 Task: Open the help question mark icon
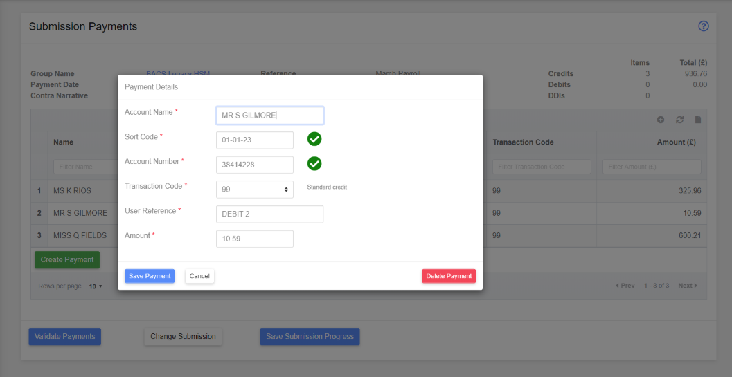pyautogui.click(x=704, y=26)
